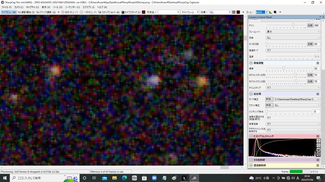Click the ホワイトバランス(B) slider handle
Viewport: 325px width, 182px height.
[x=296, y=81]
